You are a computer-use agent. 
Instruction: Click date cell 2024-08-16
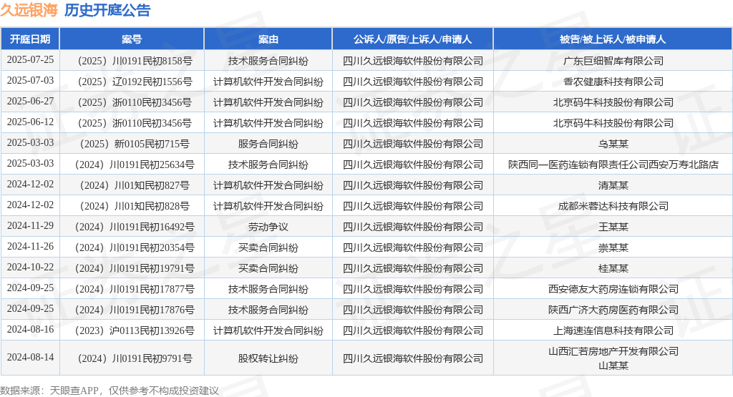30,329
